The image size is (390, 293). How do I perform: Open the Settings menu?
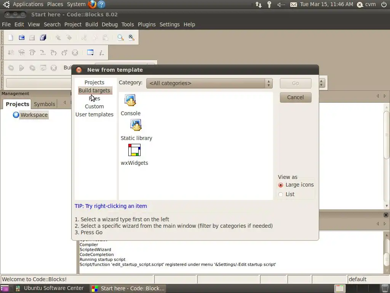pyautogui.click(x=169, y=24)
